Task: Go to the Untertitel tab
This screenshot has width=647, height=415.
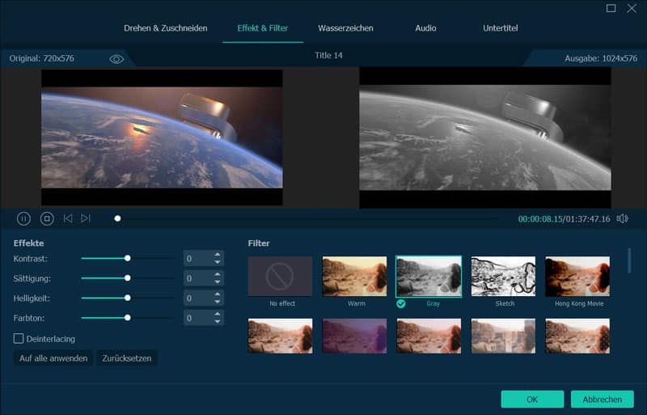Action: pyautogui.click(x=500, y=28)
